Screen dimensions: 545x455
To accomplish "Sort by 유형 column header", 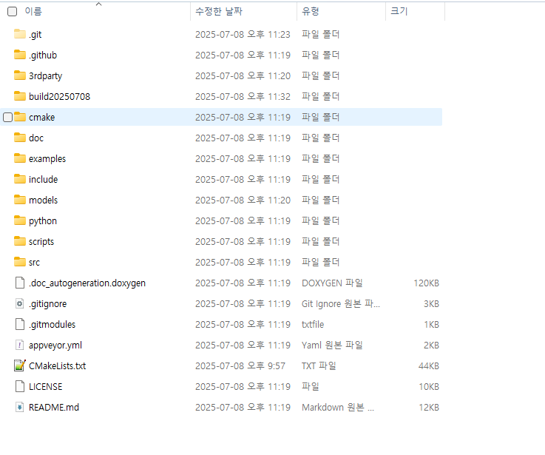I will [311, 12].
